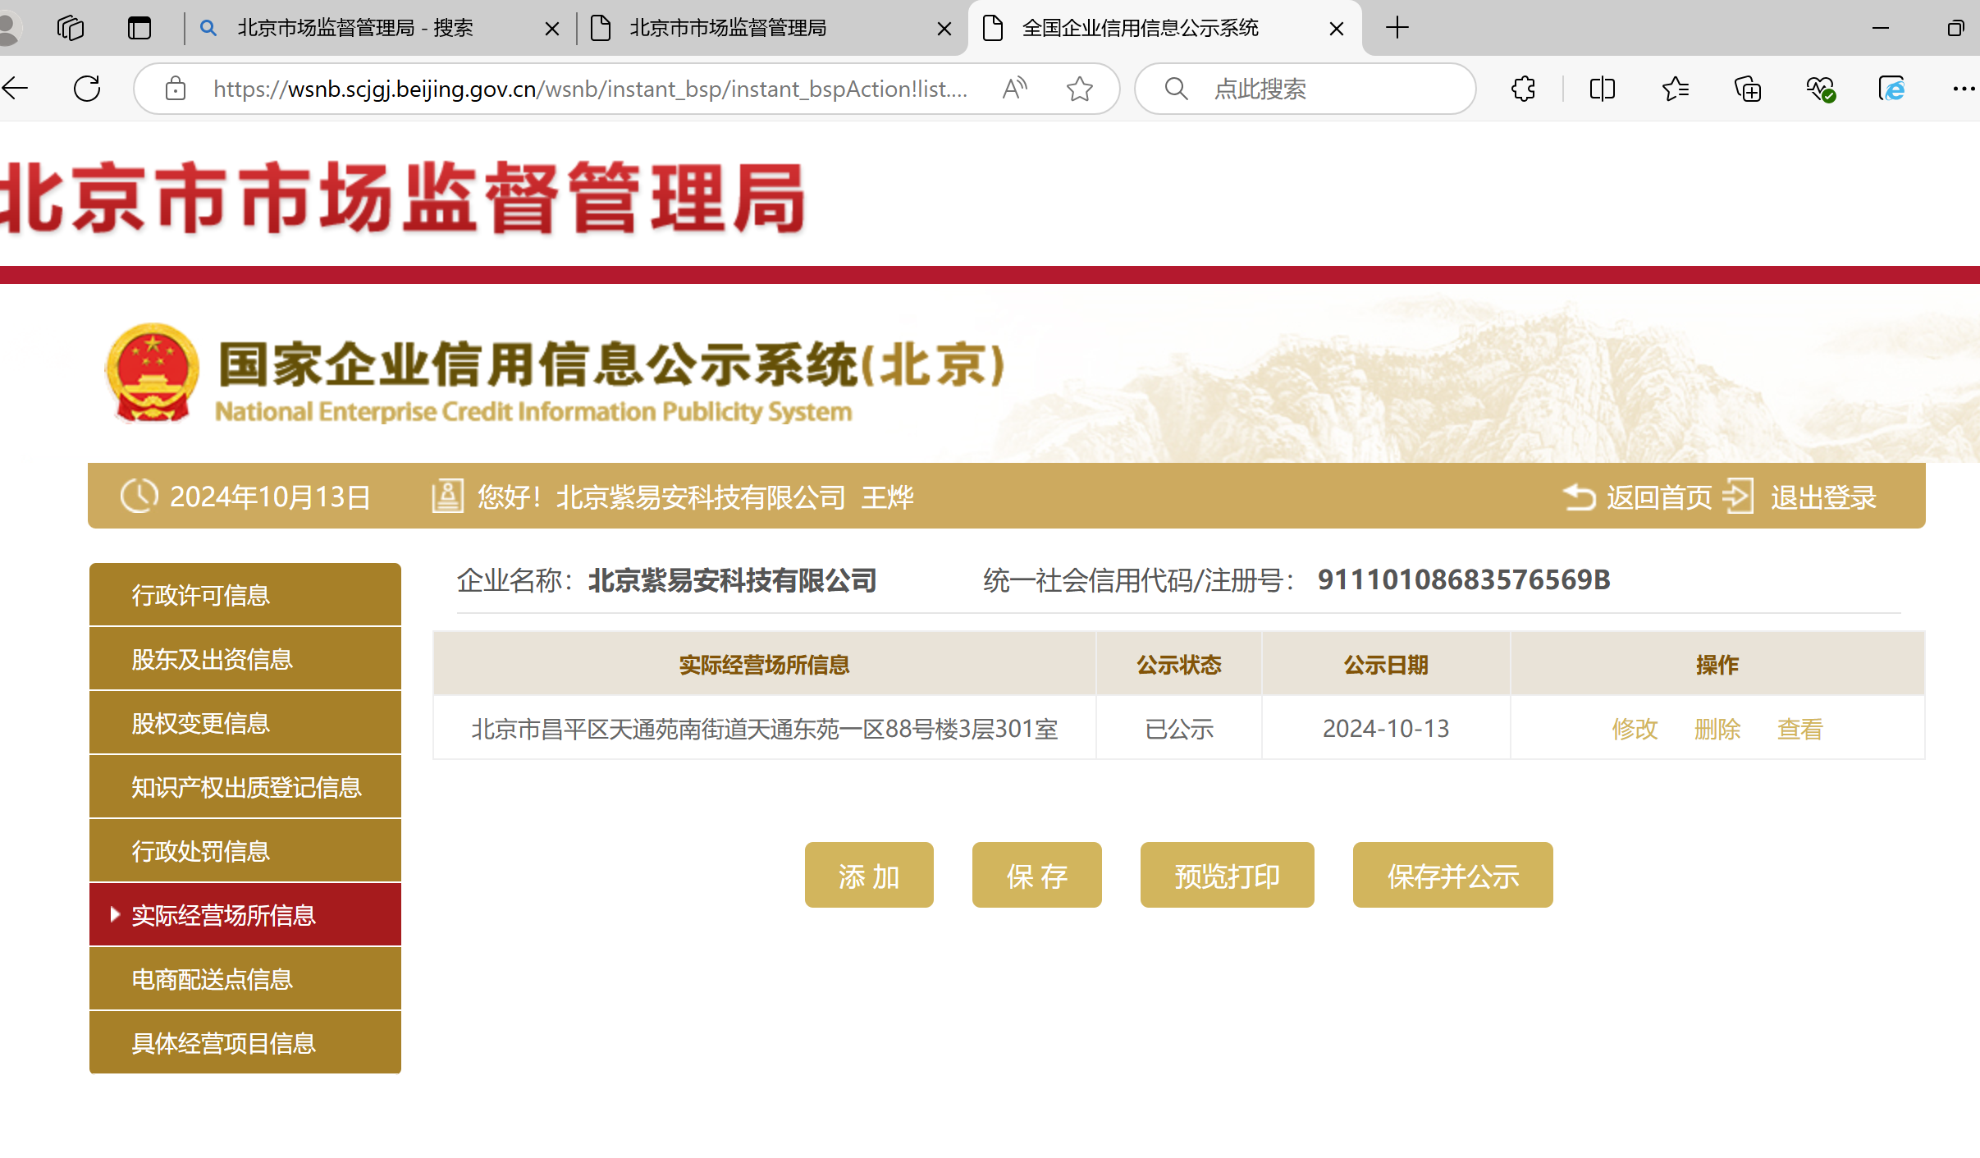Click the 返回首页 return arrow icon
Image resolution: width=1980 pixels, height=1158 pixels.
pos(1580,497)
